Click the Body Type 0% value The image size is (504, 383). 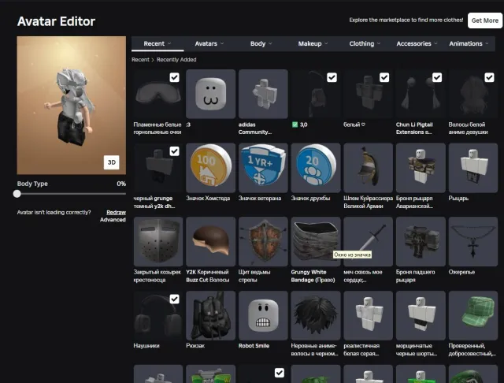(x=121, y=184)
